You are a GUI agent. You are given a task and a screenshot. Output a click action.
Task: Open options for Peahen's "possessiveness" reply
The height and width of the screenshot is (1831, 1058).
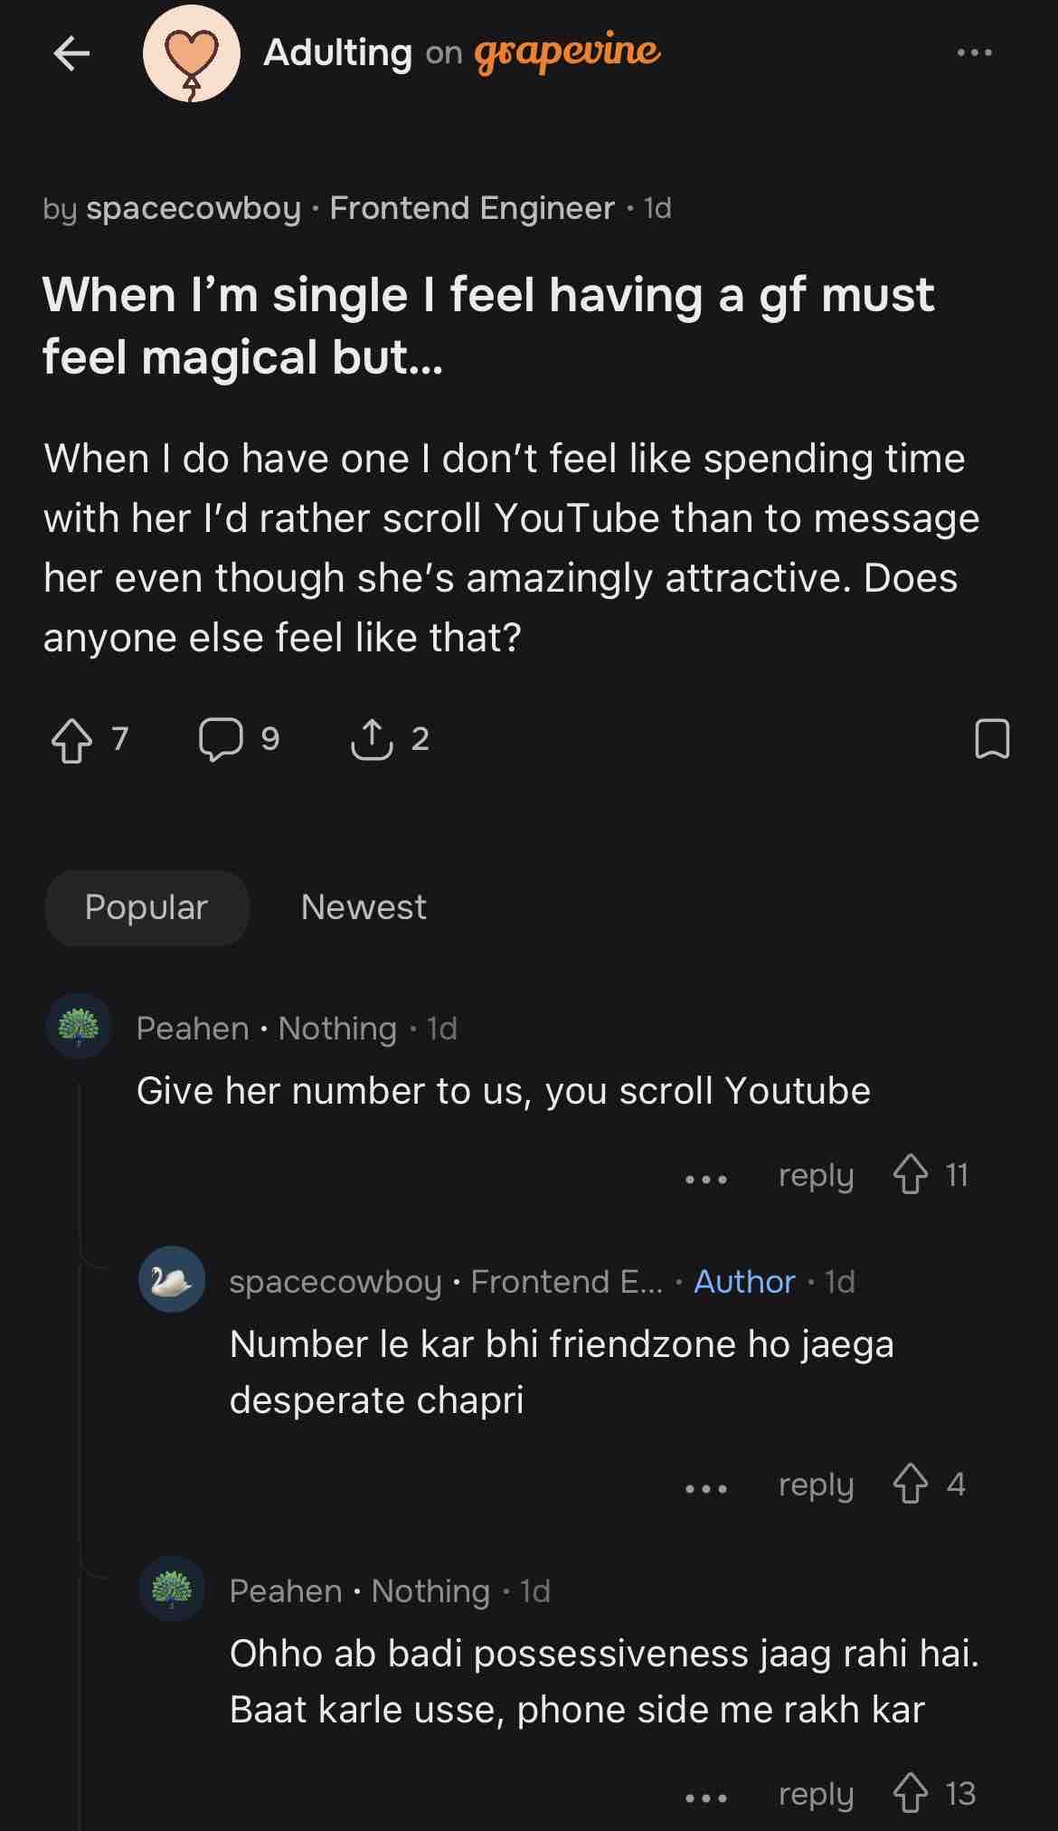point(706,1798)
